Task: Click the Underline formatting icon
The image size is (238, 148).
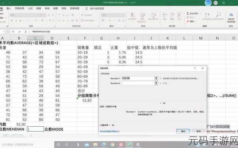Action: tap(20, 21)
